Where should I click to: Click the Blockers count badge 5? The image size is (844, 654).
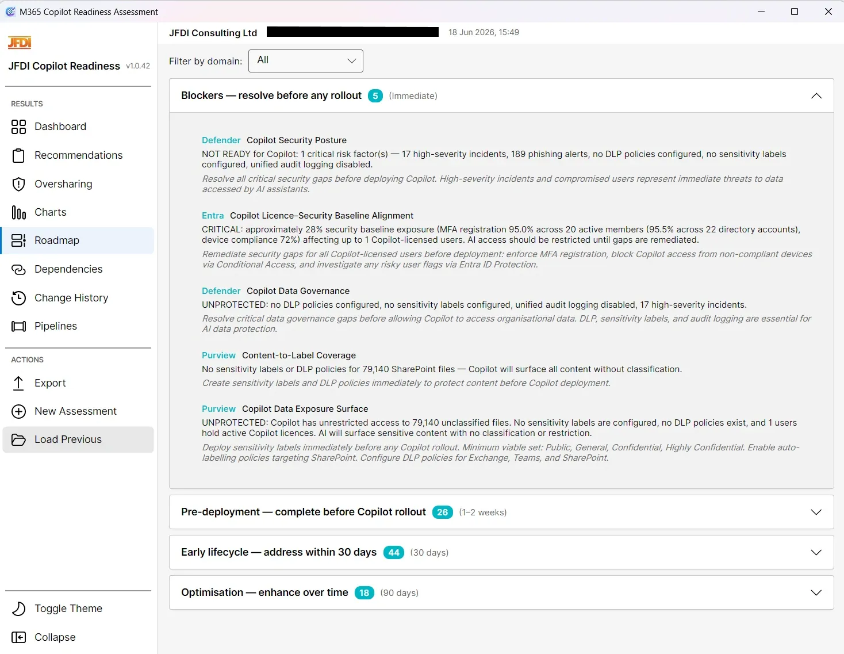pyautogui.click(x=375, y=96)
